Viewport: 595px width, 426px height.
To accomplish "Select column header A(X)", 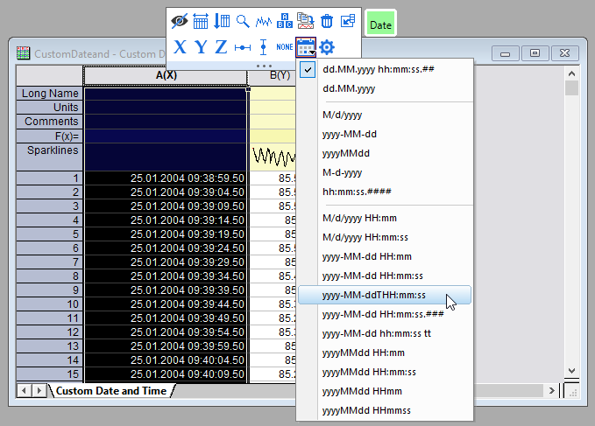I will coord(166,76).
